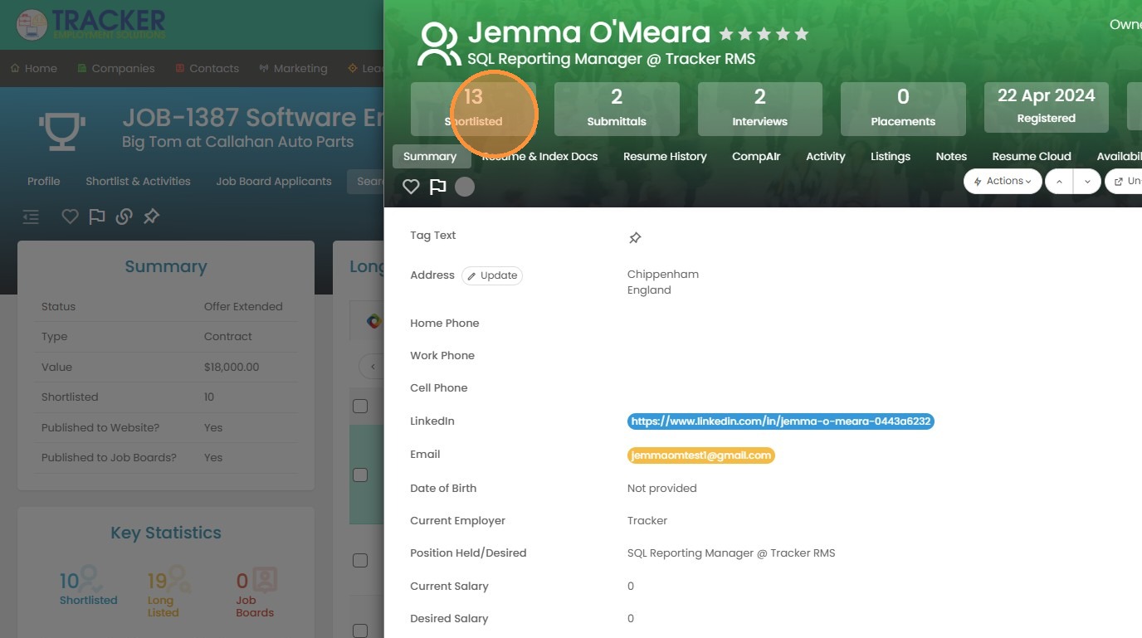Click the up chevron next to Actions
The image size is (1142, 638).
tap(1059, 181)
